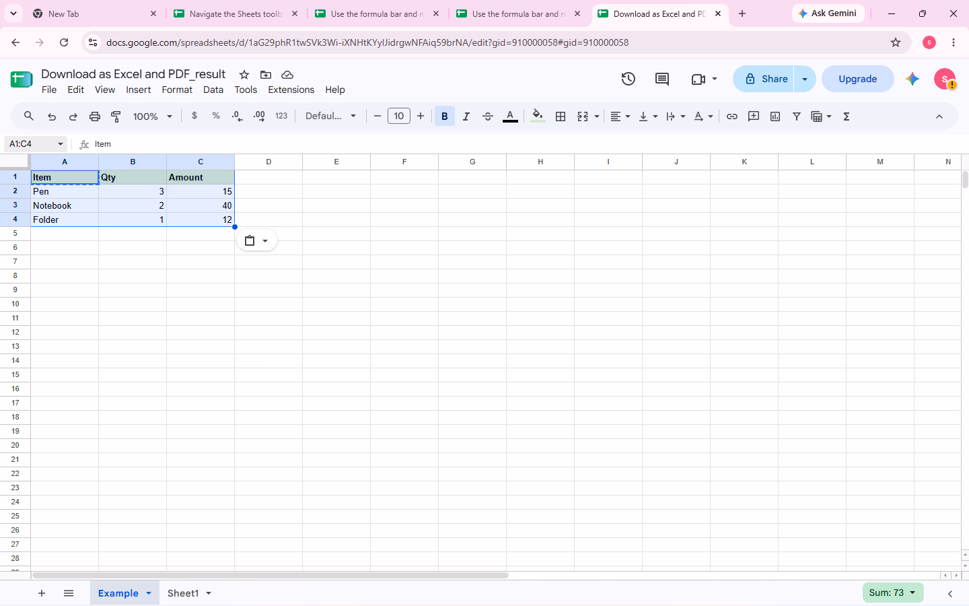This screenshot has height=606, width=969.
Task: Toggle bold formatting
Action: point(445,116)
